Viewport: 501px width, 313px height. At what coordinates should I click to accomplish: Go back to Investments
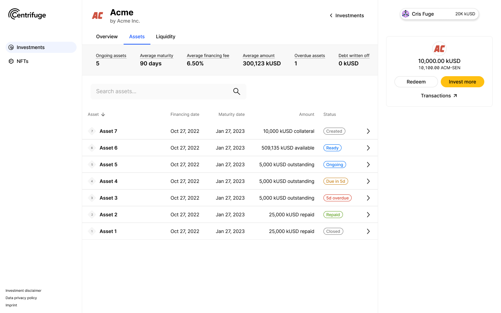[x=346, y=16]
